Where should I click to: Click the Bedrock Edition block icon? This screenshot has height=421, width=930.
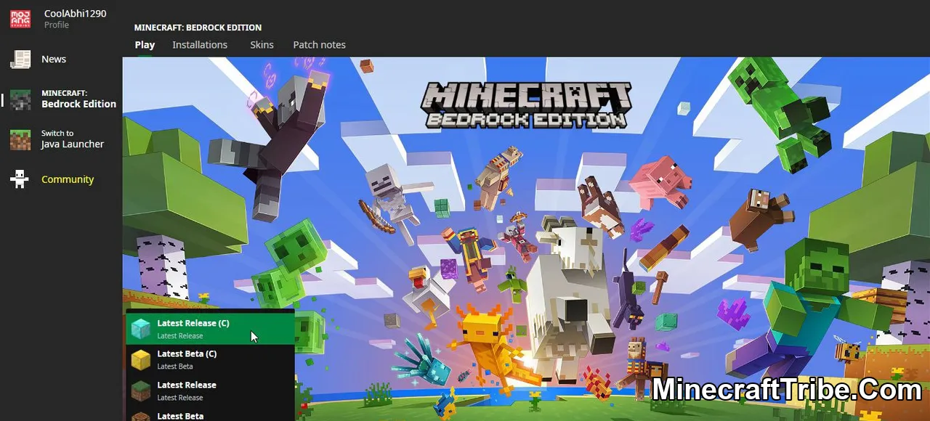[20, 99]
